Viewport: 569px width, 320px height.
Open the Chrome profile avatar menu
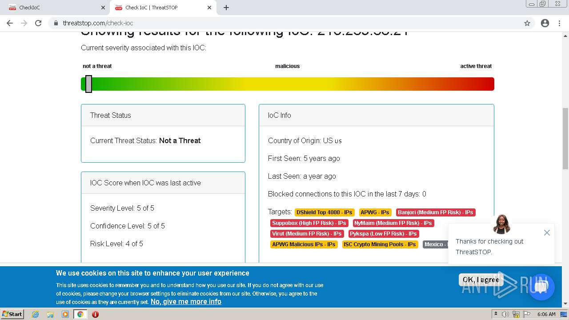[x=545, y=23]
